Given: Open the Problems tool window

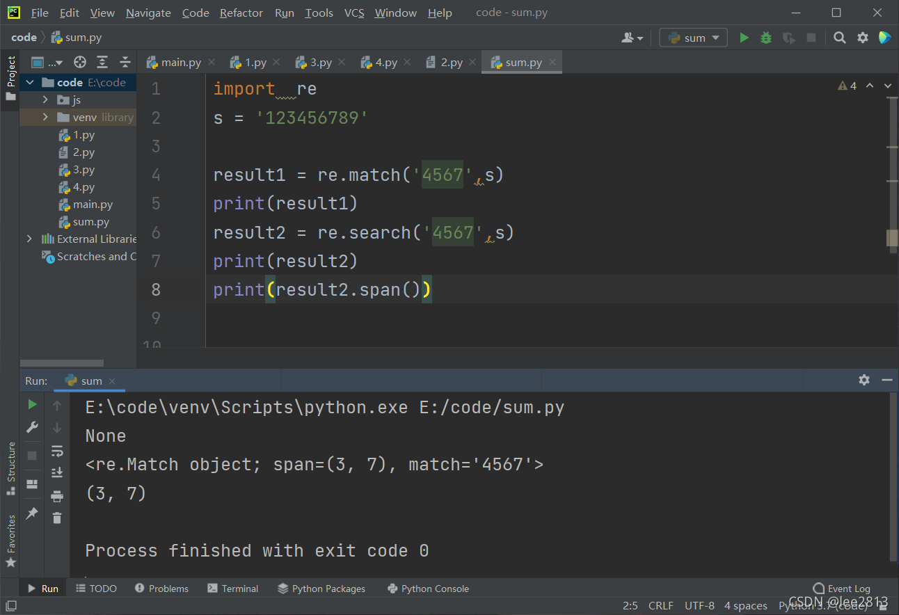Looking at the screenshot, I should pyautogui.click(x=161, y=589).
